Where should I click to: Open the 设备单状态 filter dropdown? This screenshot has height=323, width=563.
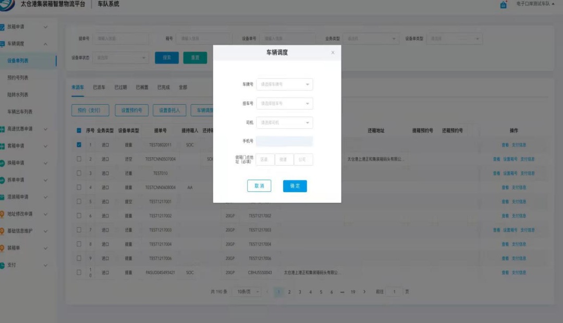pyautogui.click(x=120, y=58)
